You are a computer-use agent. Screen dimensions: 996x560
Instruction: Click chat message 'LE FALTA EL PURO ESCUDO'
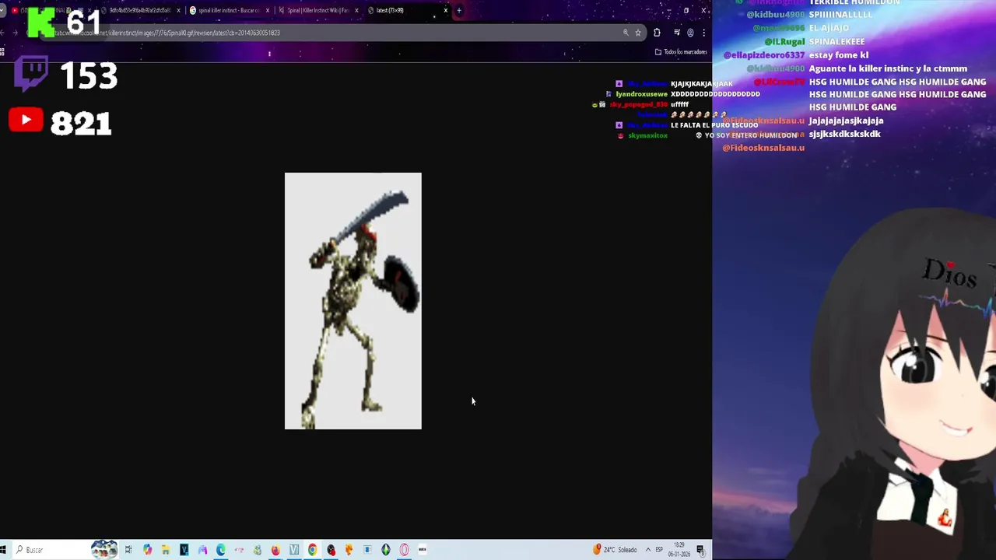click(714, 125)
